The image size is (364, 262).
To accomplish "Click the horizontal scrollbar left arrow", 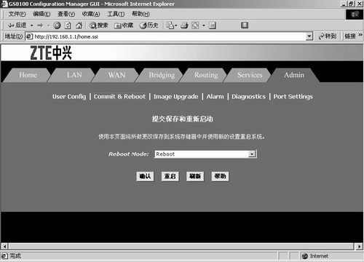I will click(4, 247).
